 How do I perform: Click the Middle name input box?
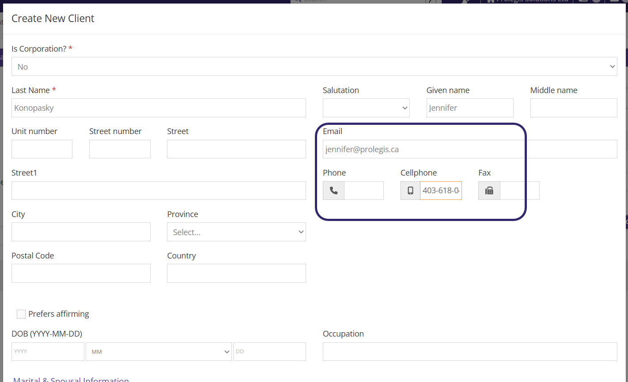(573, 108)
